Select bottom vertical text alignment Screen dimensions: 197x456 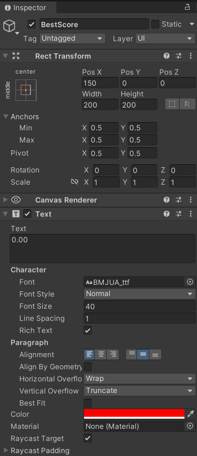[155, 355]
